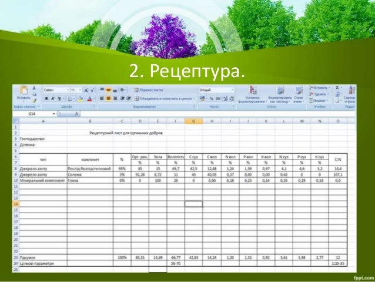Image resolution: width=375 pixels, height=282 pixels.
Task: Click the '1:25-35' cell
Action: pos(338,263)
